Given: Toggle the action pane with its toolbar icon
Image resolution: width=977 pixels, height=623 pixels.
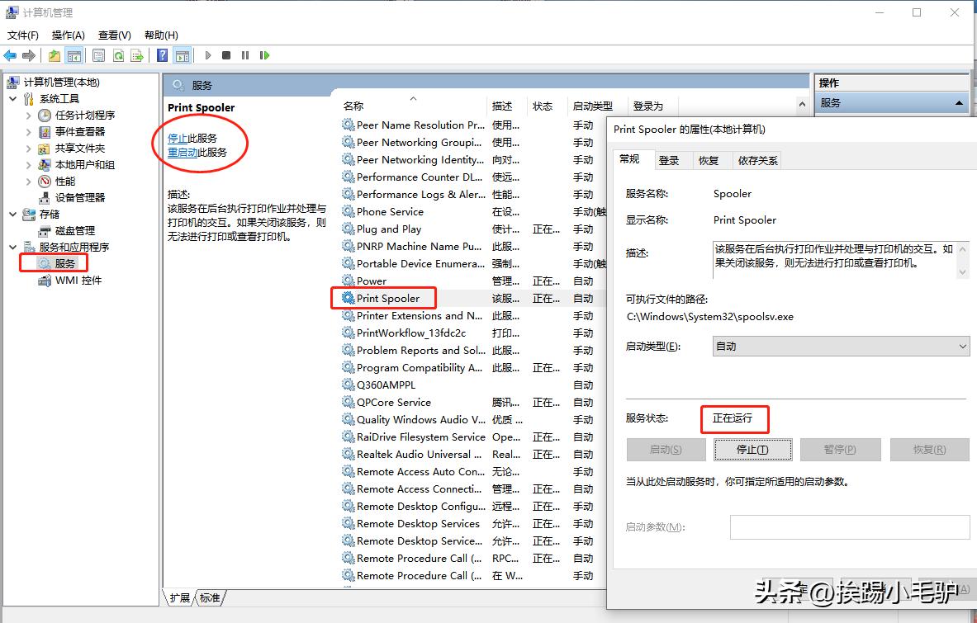Looking at the screenshot, I should (182, 55).
